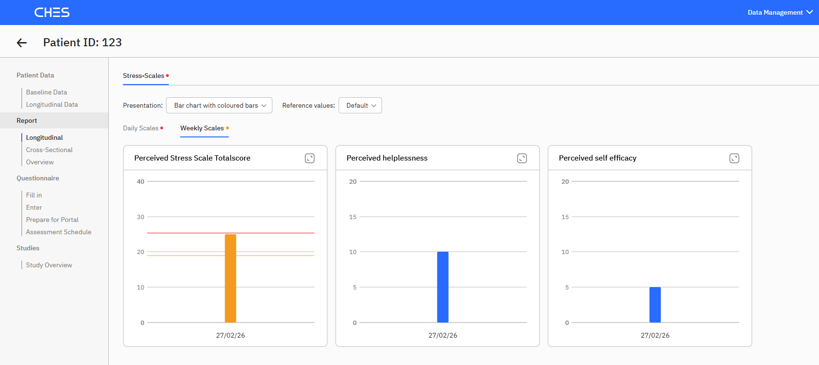Click the 27/02/26 label under helplessness chart
The image size is (819, 365).
tap(443, 335)
